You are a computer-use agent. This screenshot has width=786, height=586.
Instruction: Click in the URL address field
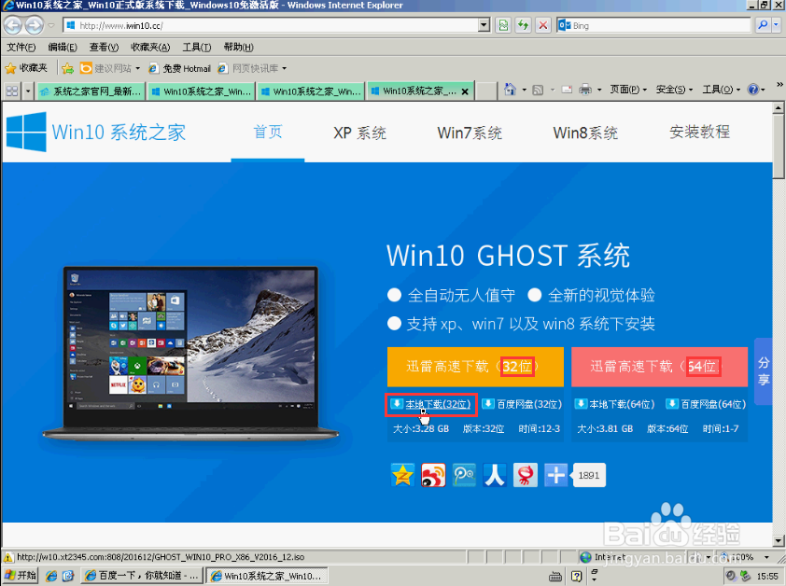[x=271, y=25]
